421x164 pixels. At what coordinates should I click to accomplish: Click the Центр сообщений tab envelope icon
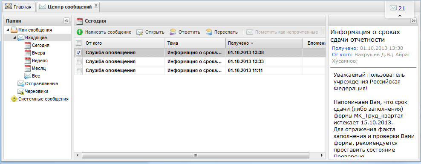coord(43,7)
